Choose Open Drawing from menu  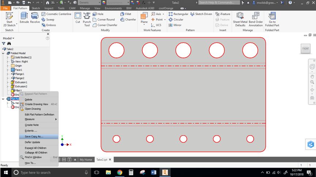point(39,109)
